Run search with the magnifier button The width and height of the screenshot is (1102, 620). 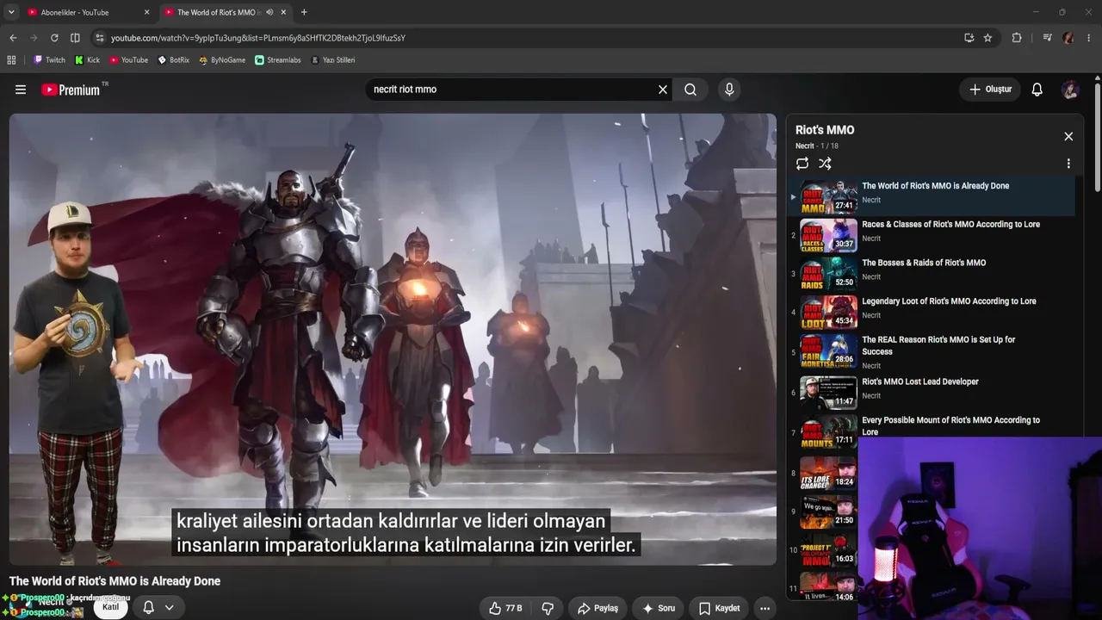click(690, 90)
